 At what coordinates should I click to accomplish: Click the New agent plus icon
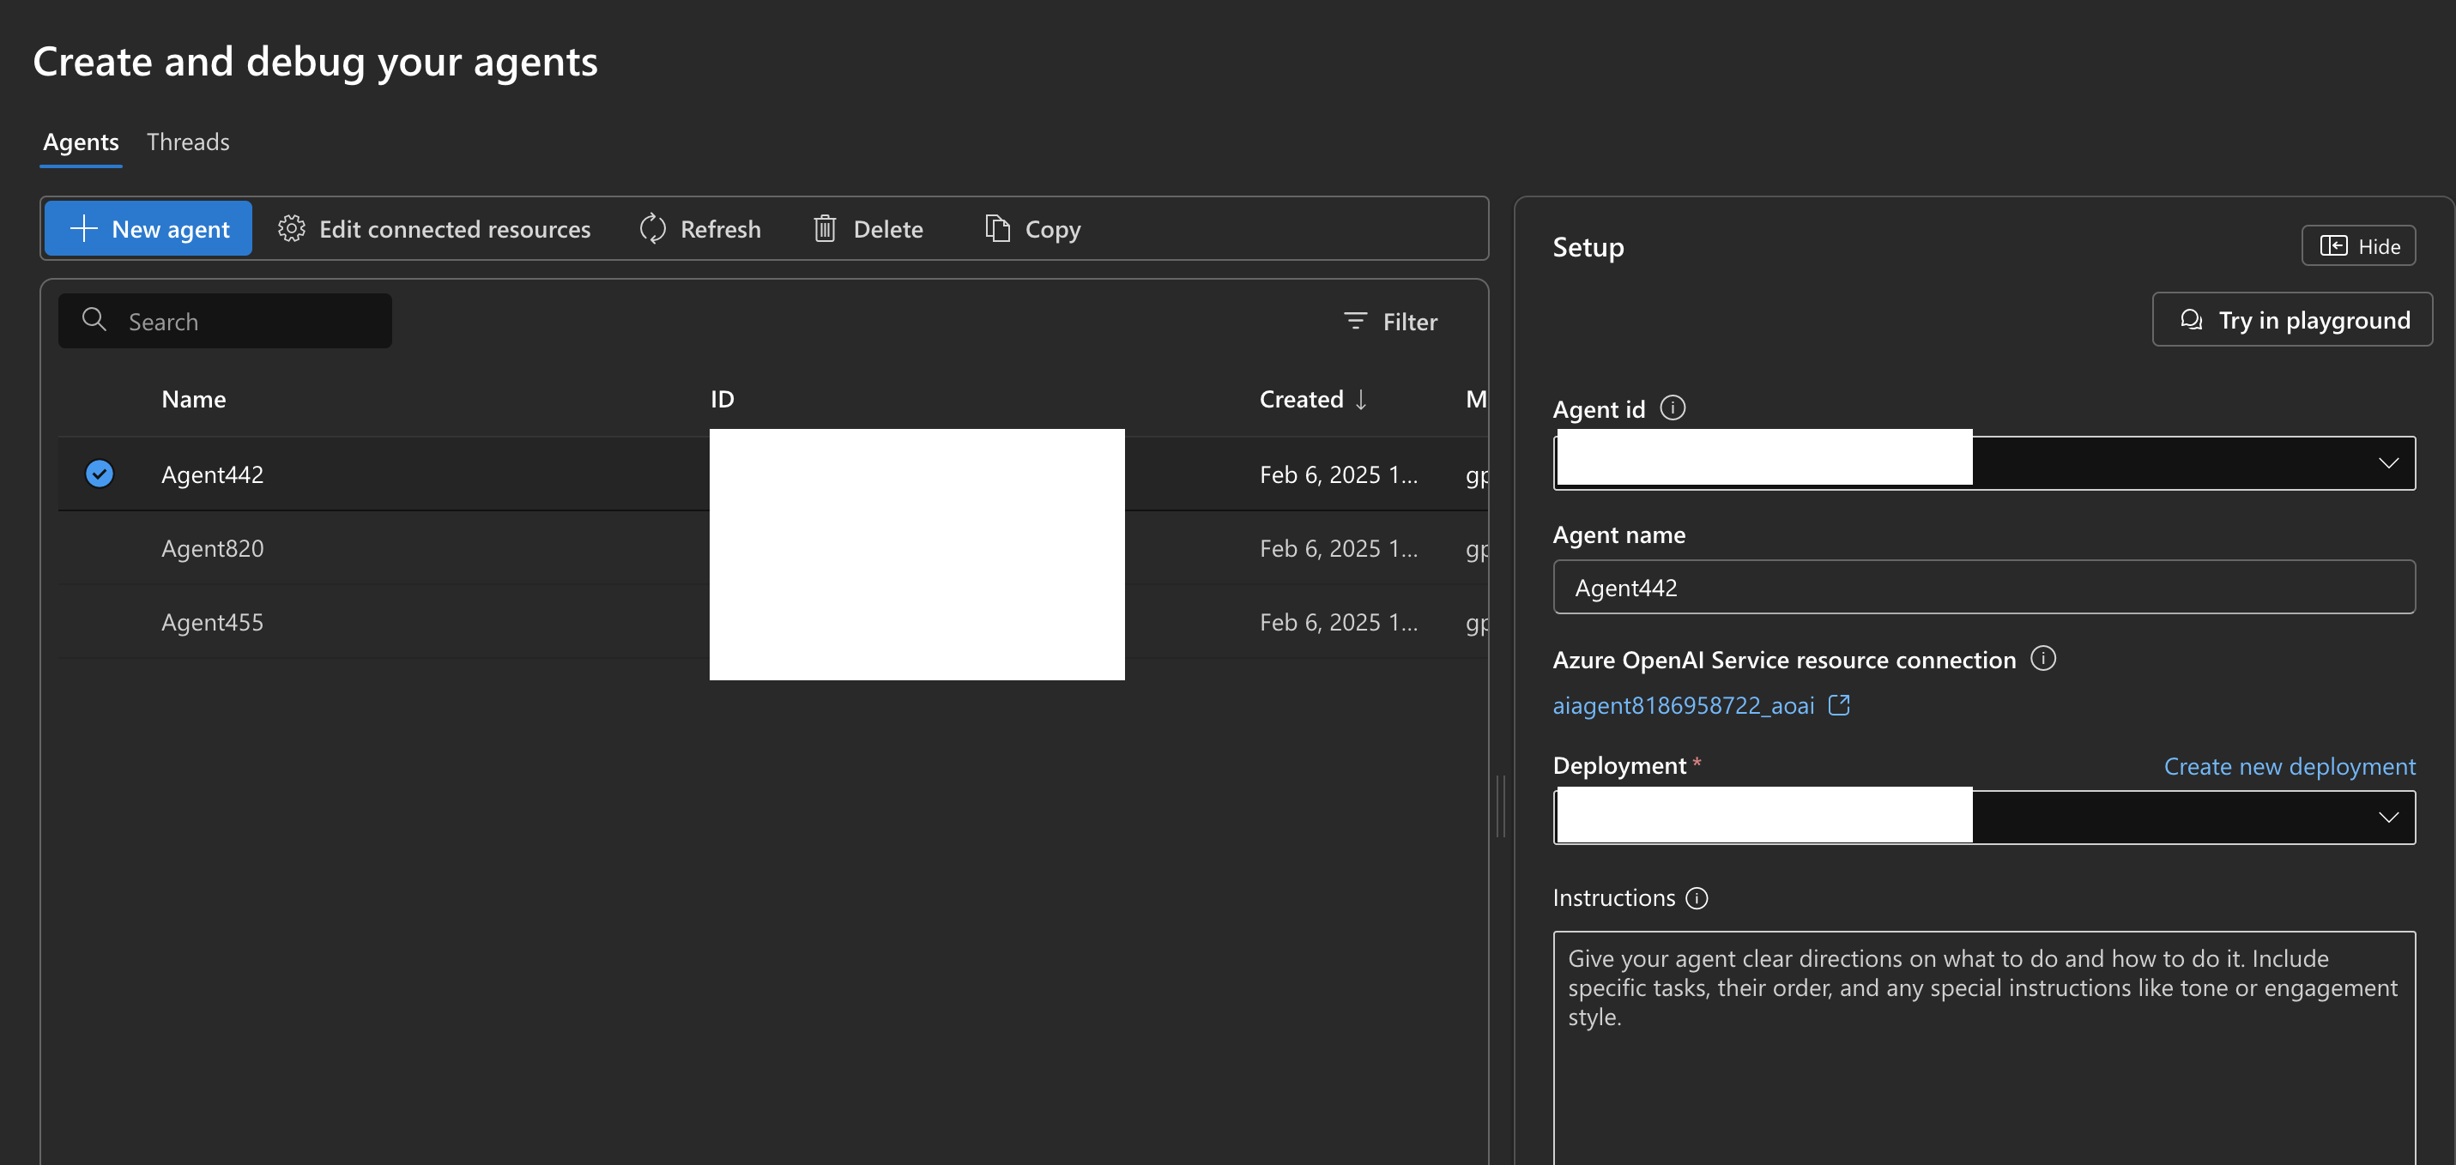tap(84, 229)
